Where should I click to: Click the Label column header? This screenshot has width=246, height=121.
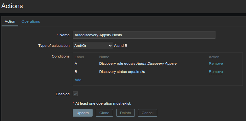pos(79,57)
